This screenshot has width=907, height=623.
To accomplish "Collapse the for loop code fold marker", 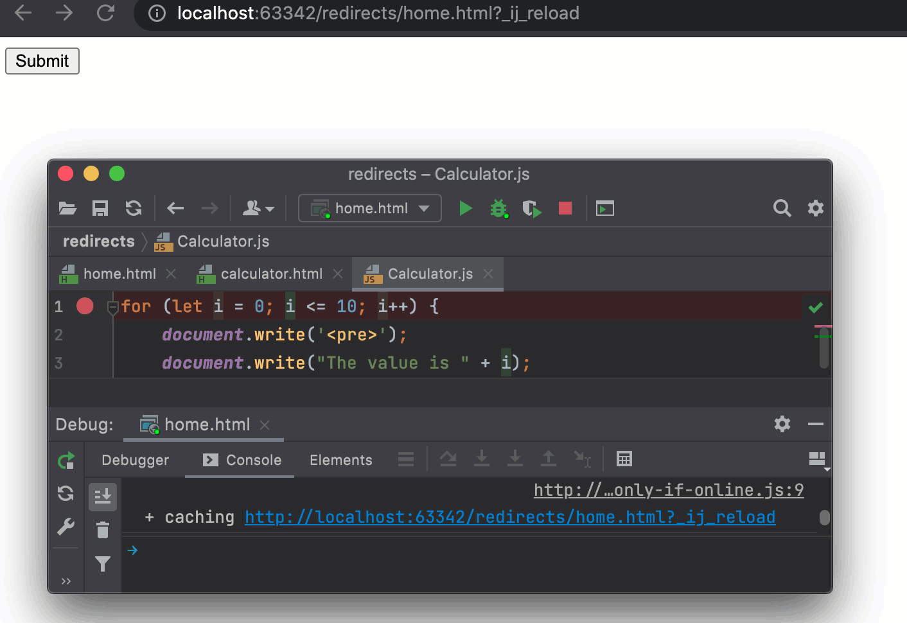I will 113,308.
